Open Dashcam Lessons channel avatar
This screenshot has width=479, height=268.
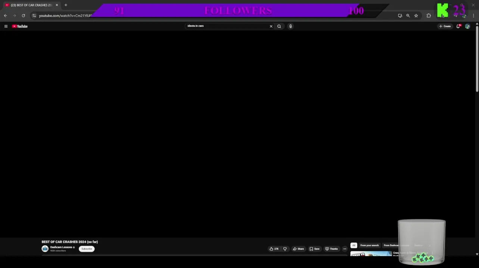pos(45,249)
